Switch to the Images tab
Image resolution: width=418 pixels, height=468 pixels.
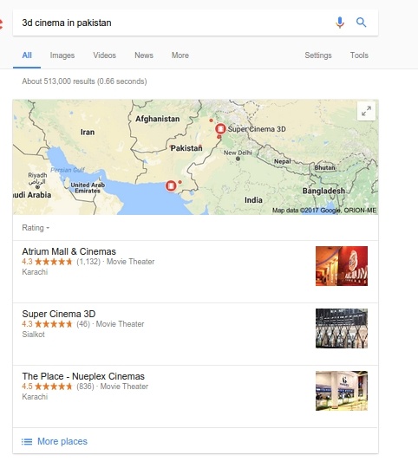click(x=62, y=55)
